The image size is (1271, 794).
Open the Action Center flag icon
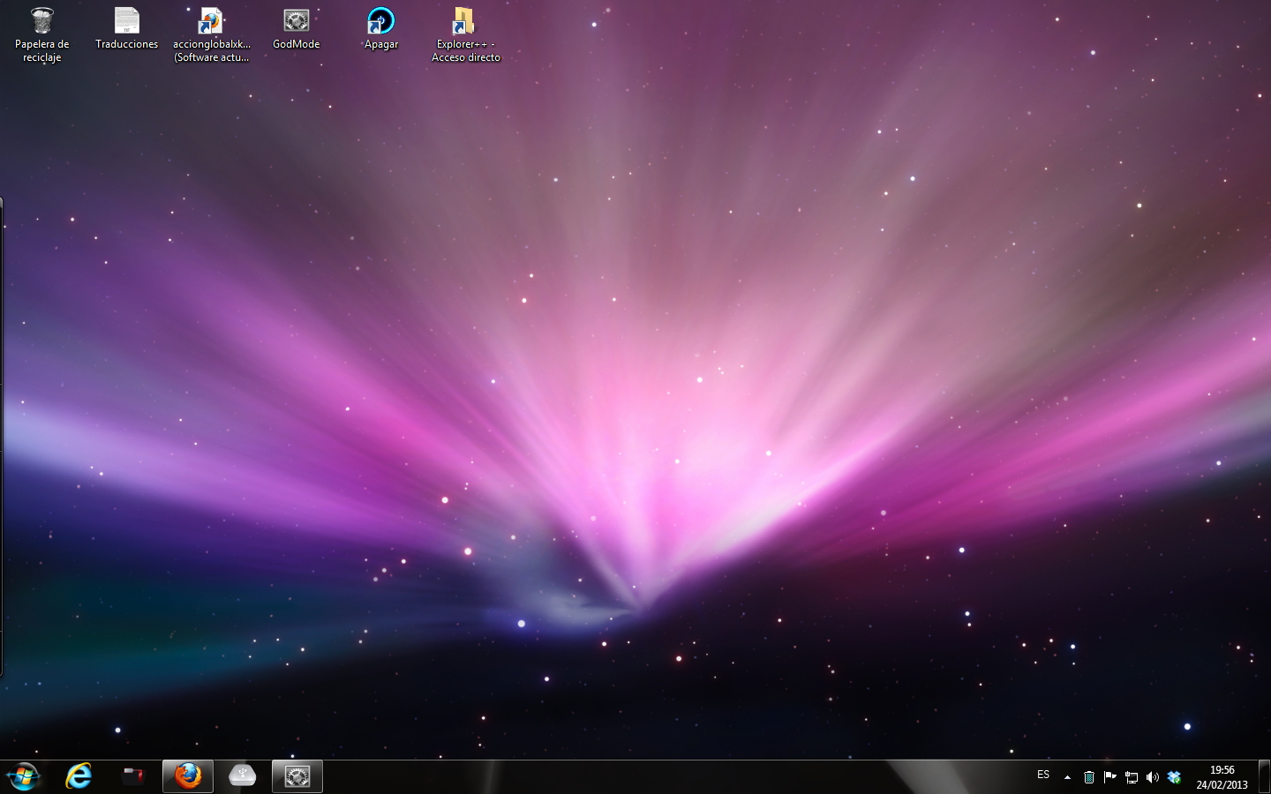coord(1110,777)
